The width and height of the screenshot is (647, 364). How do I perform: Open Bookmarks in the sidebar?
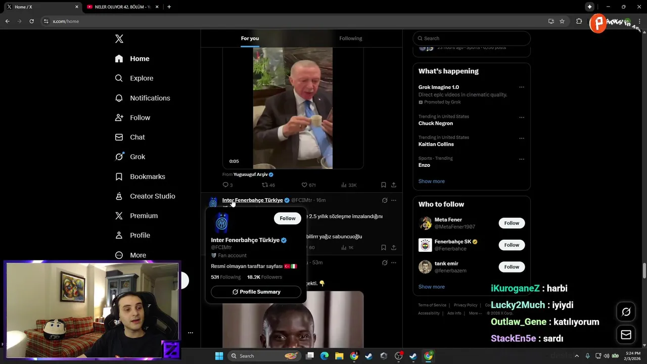140,176
